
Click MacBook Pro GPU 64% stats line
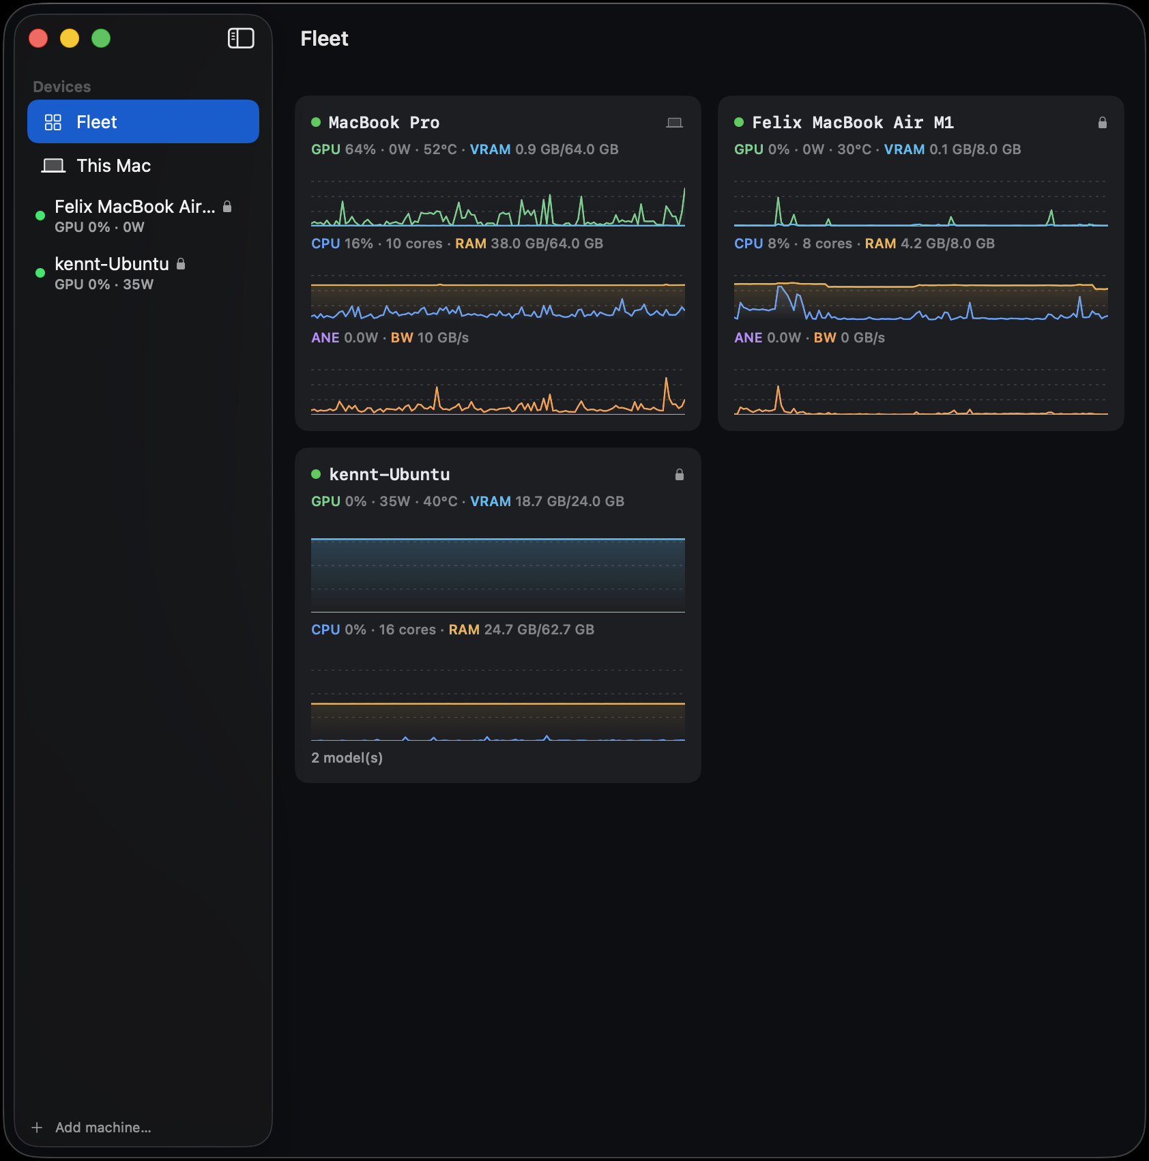465,149
